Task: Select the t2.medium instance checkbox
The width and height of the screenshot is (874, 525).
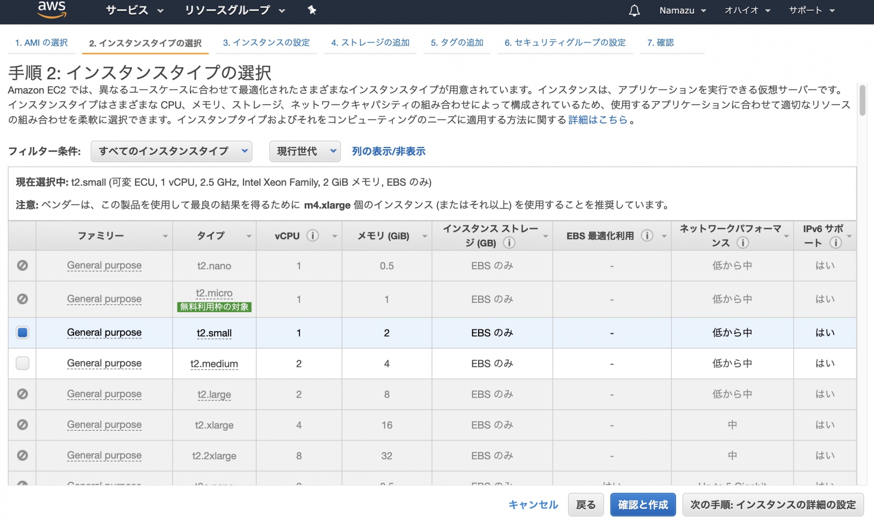Action: [x=22, y=363]
